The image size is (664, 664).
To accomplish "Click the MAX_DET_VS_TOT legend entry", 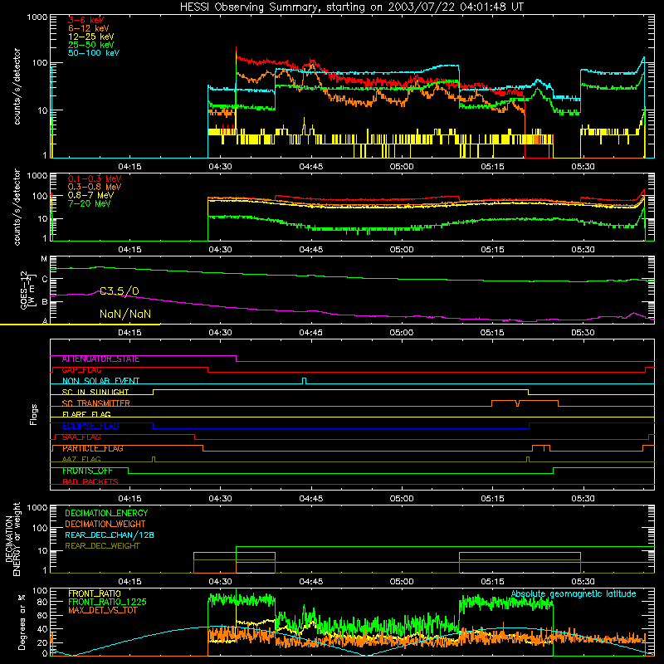I will coord(102,610).
